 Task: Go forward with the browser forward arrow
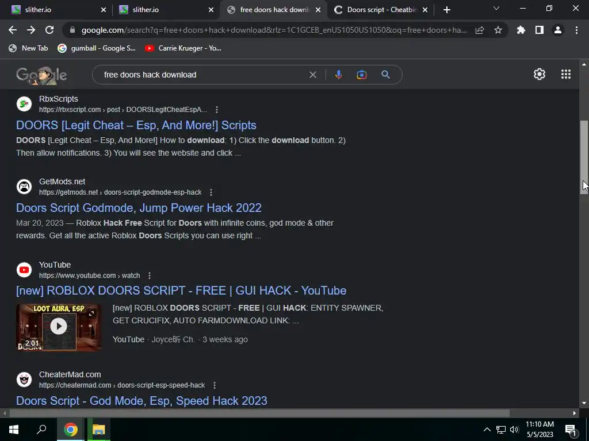pyautogui.click(x=31, y=30)
